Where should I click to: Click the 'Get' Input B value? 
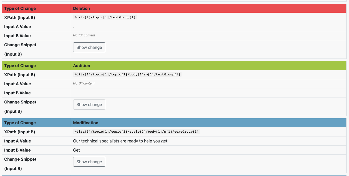pos(77,150)
